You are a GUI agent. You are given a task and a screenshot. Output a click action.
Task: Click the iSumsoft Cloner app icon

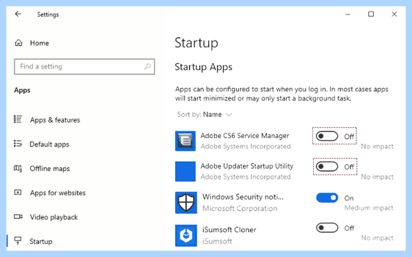(186, 236)
